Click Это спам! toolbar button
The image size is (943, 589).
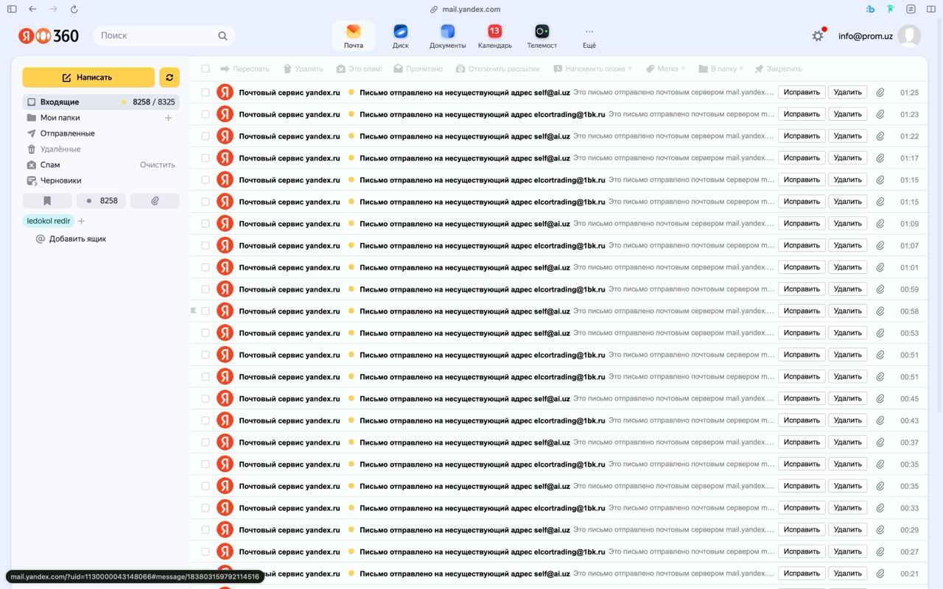coord(359,68)
